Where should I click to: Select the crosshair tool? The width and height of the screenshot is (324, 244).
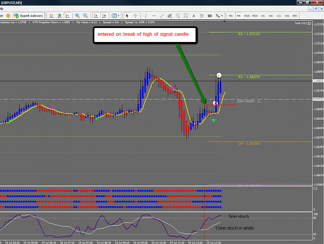coord(135,16)
